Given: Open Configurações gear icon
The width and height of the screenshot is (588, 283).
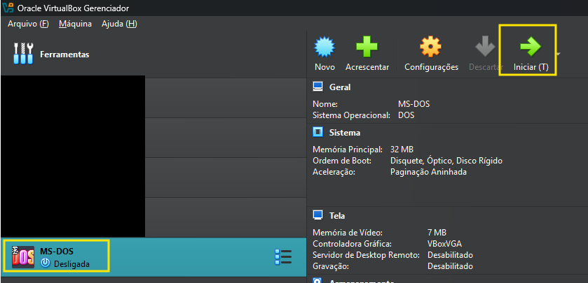Looking at the screenshot, I should coord(430,47).
